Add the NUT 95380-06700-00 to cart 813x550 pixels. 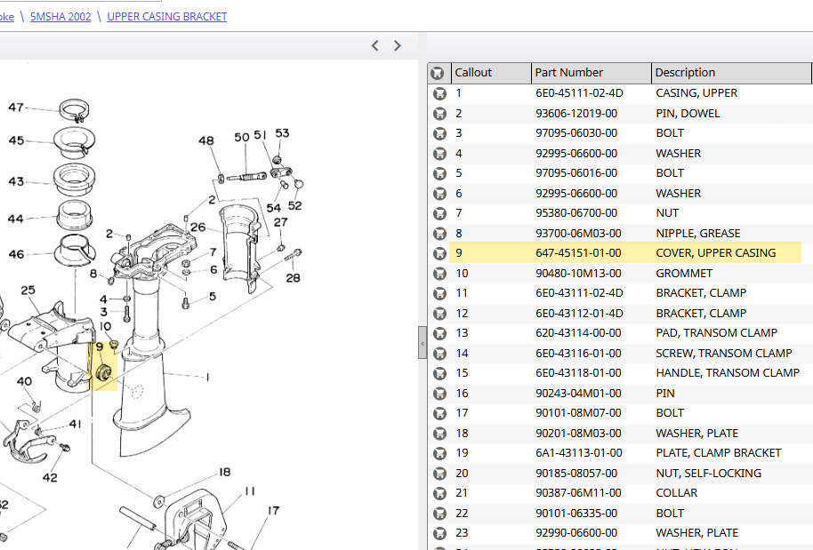[x=439, y=213]
